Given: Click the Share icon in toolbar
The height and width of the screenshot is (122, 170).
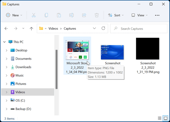Looking at the screenshot, I should [x=84, y=15].
